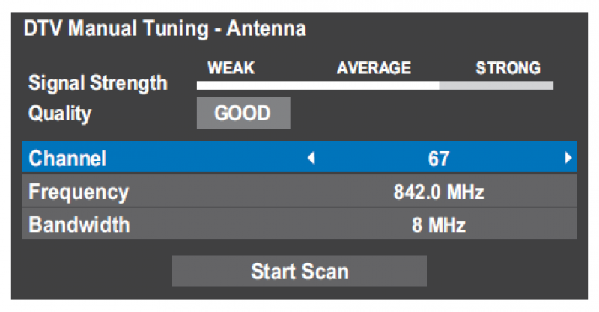Select the Bandwidth row label

(79, 224)
